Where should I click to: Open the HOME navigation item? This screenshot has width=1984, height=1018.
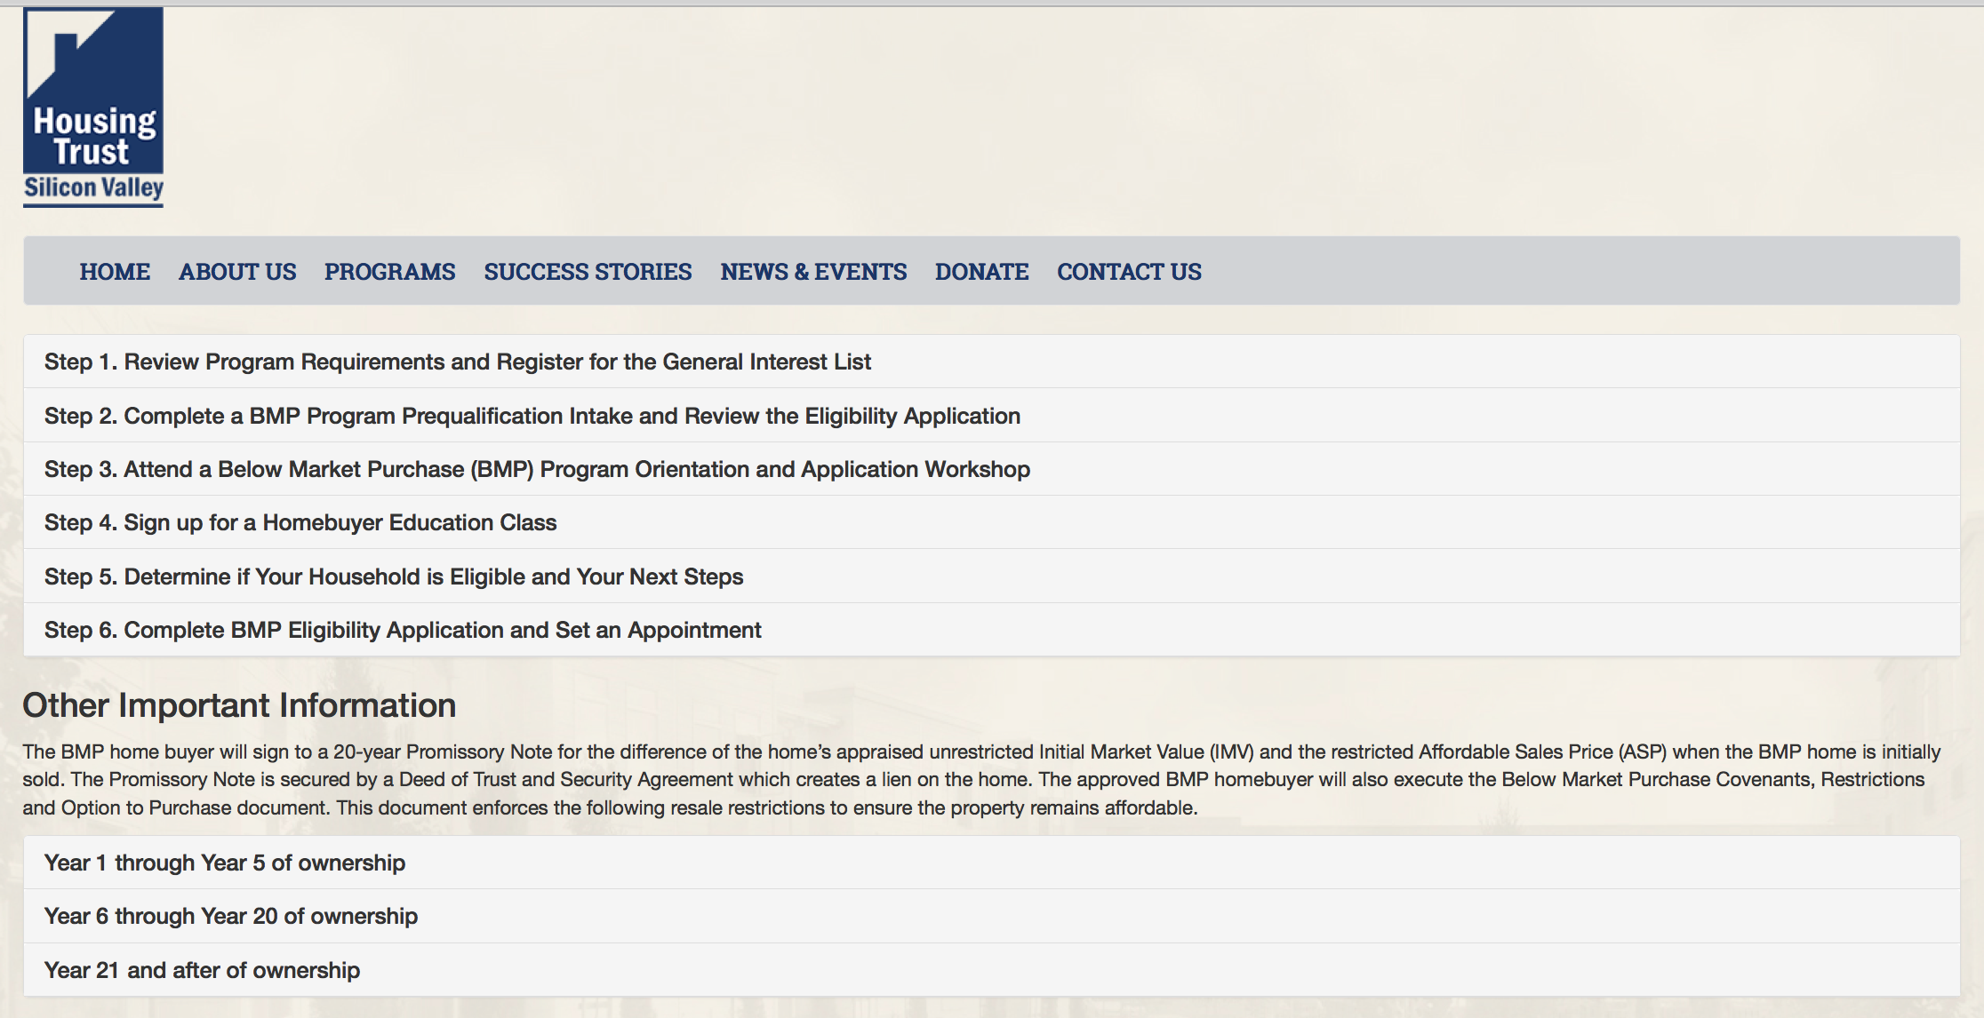[115, 272]
